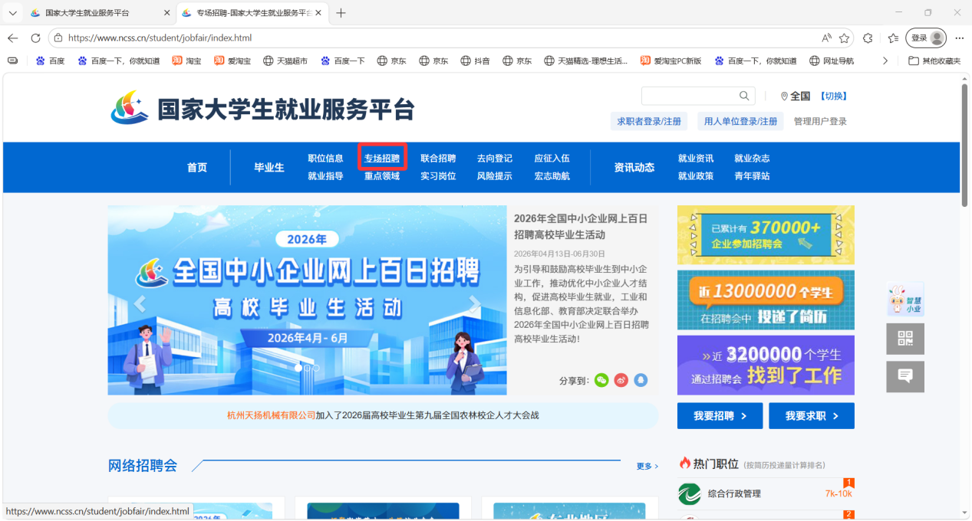The width and height of the screenshot is (972, 521).
Task: Share article via WeChat icon
Action: pos(602,380)
